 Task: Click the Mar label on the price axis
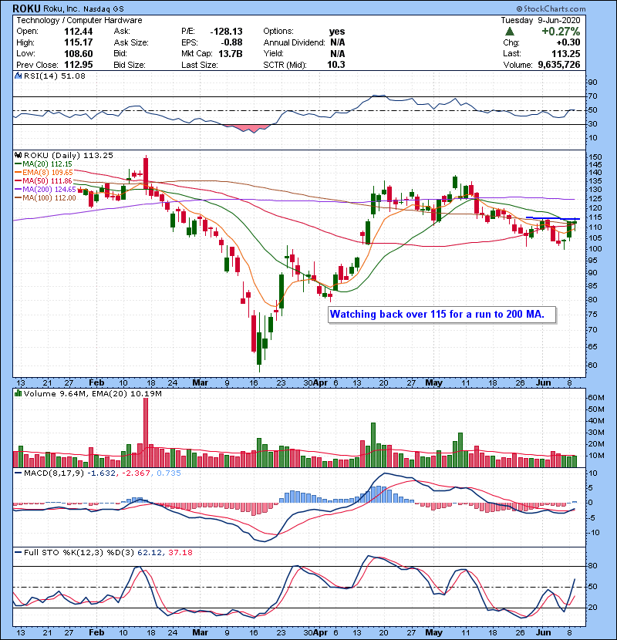point(200,383)
